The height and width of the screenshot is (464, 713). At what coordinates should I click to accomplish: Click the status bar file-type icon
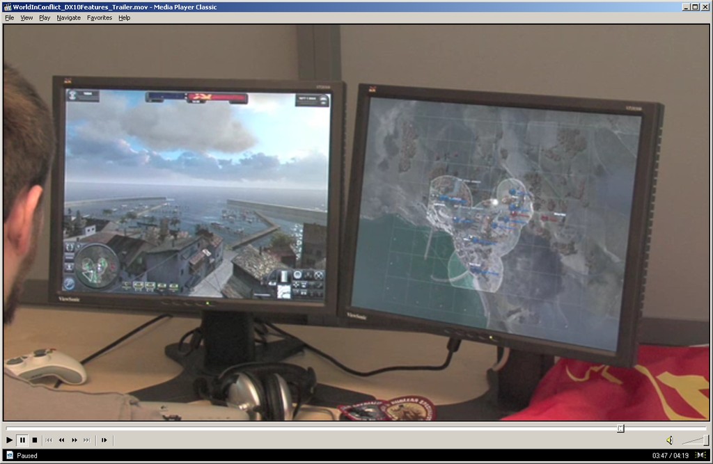(10, 456)
